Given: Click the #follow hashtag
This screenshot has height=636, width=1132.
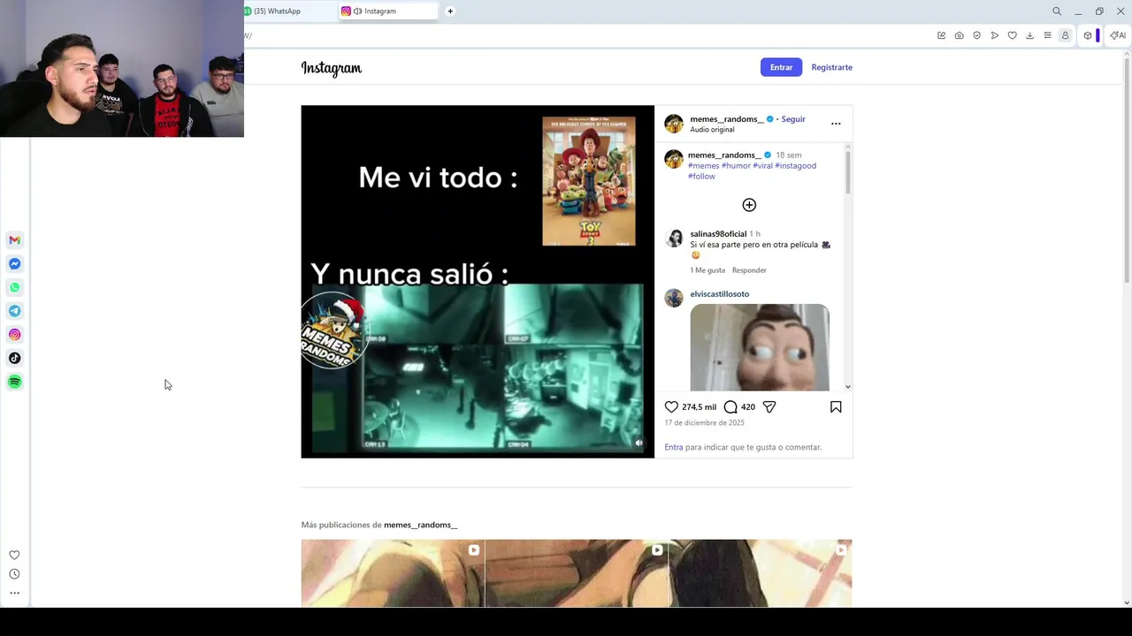Looking at the screenshot, I should 701,177.
